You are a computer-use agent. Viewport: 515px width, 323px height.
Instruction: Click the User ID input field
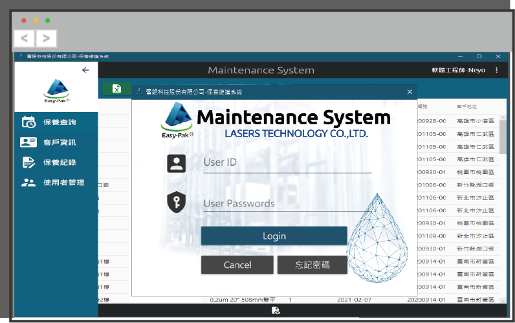tap(287, 162)
